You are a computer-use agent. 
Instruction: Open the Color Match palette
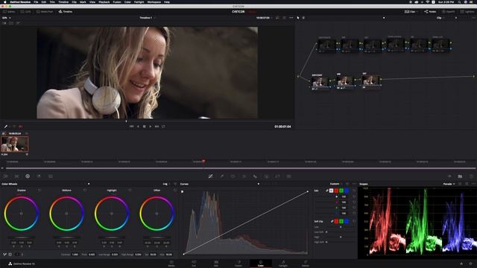16,176
